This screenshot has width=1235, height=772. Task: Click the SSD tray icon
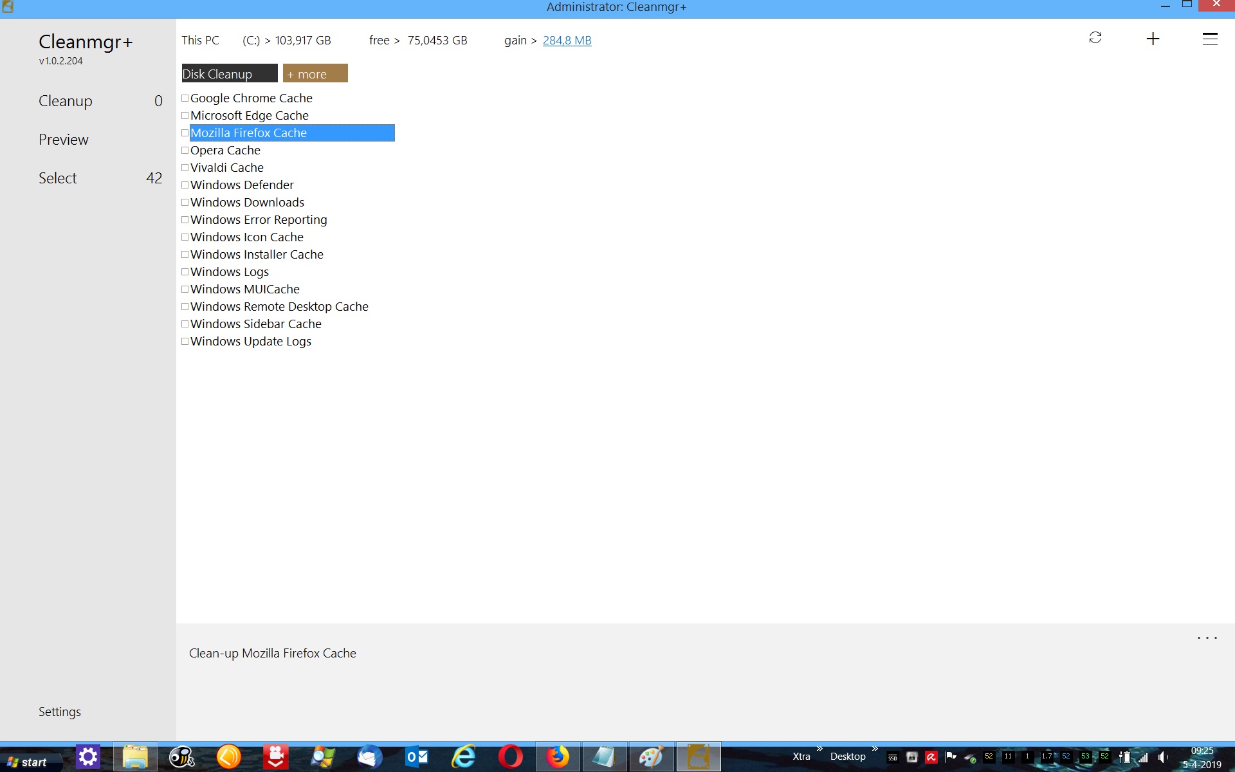click(892, 757)
